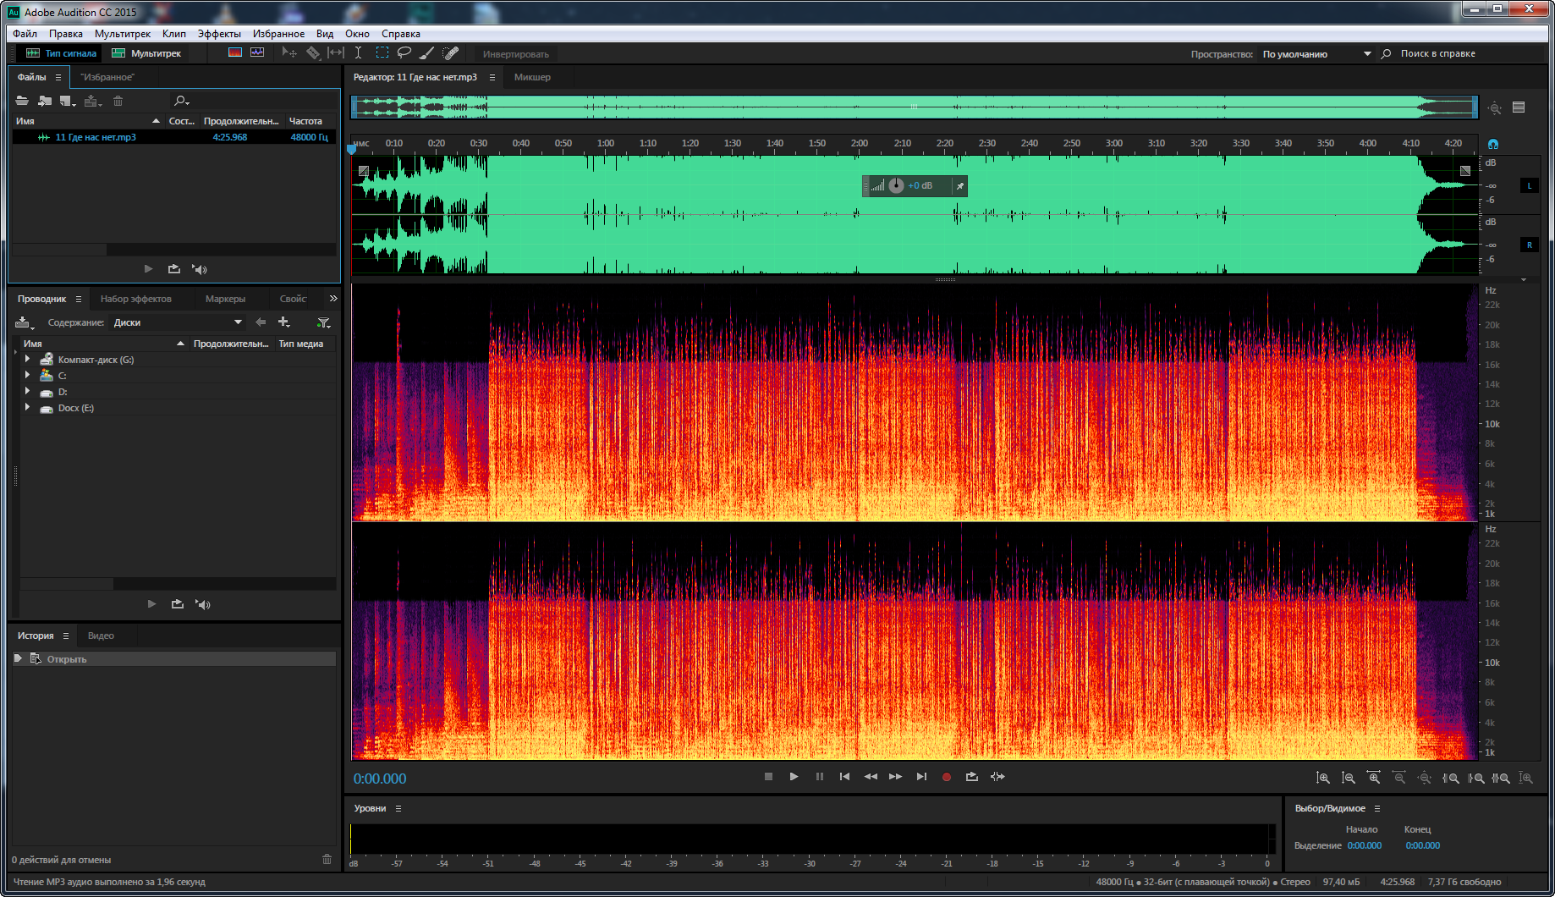Select the Razor tool
Viewport: 1555px width, 897px height.
(313, 53)
